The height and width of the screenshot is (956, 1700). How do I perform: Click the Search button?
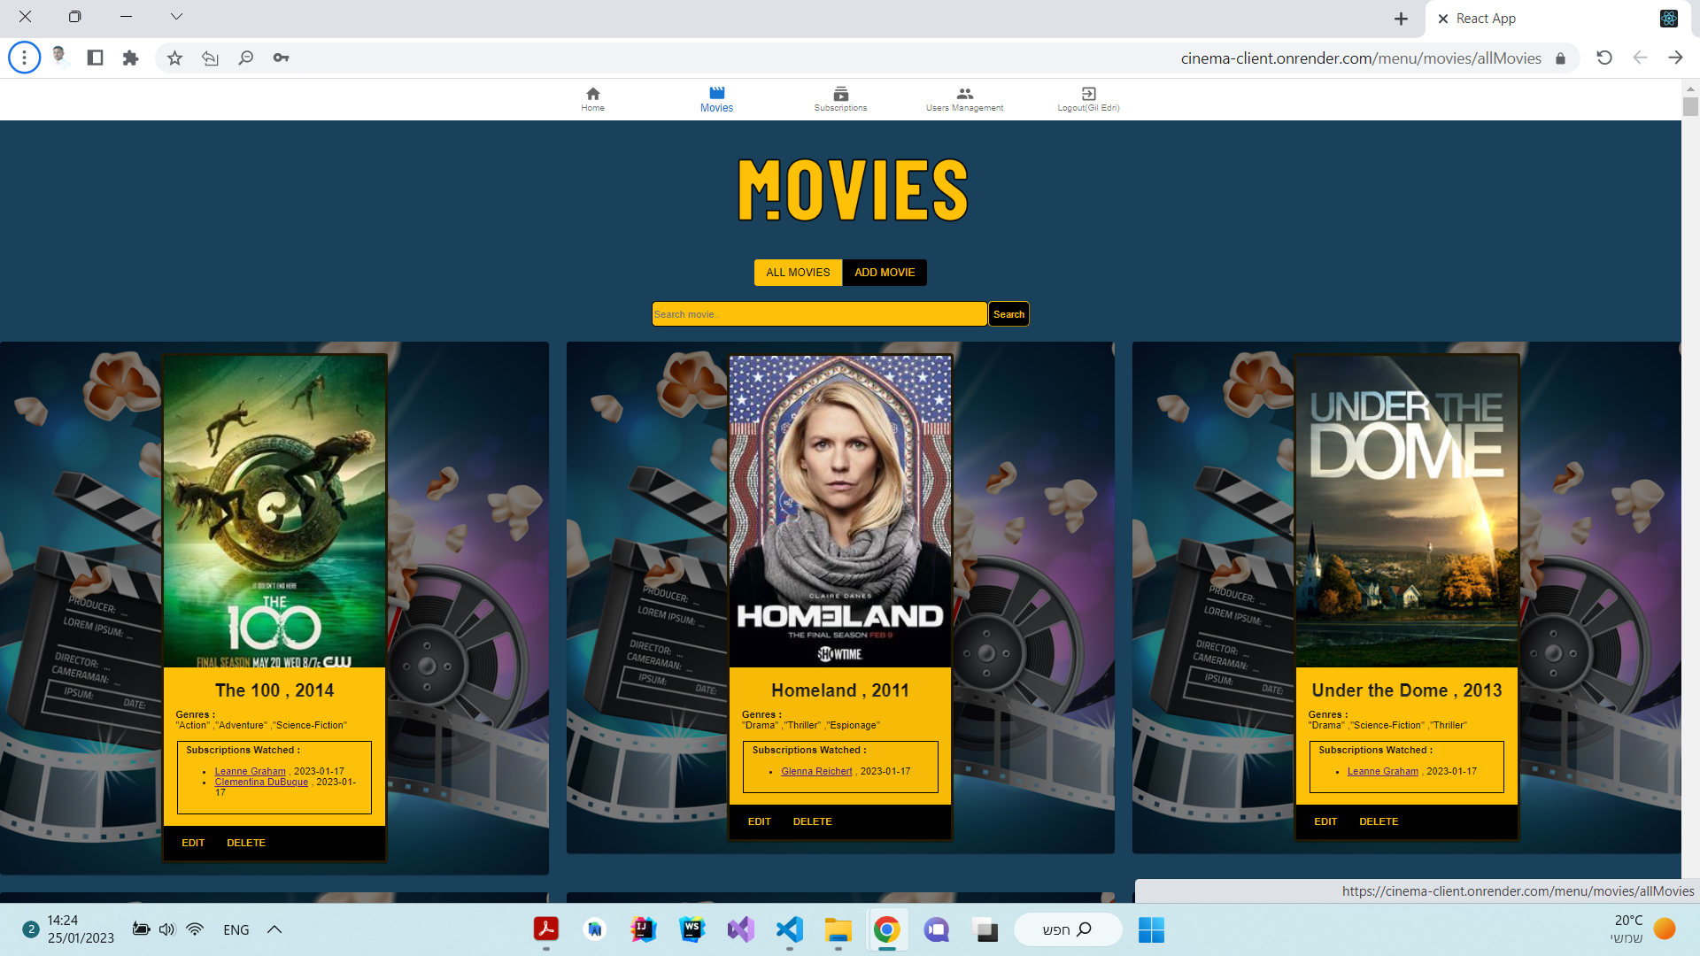point(1008,313)
